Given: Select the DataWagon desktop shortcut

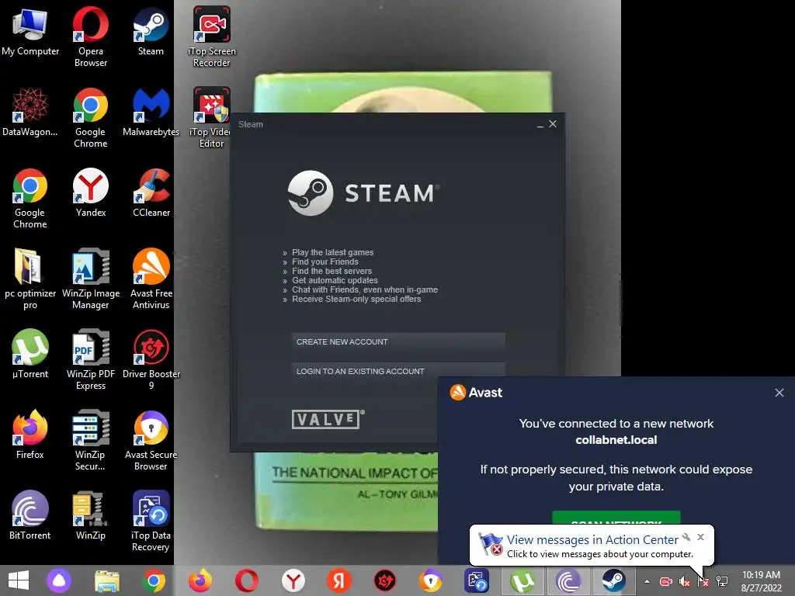Looking at the screenshot, I should [30, 112].
